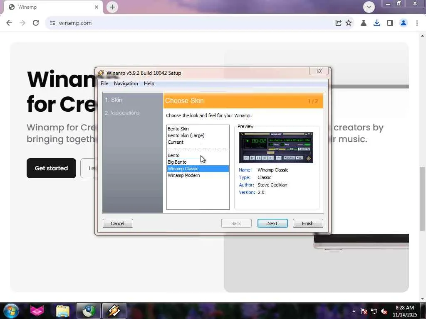Click the webpage vertical scrollbar thumb
The image size is (426, 319).
tap(422, 199)
